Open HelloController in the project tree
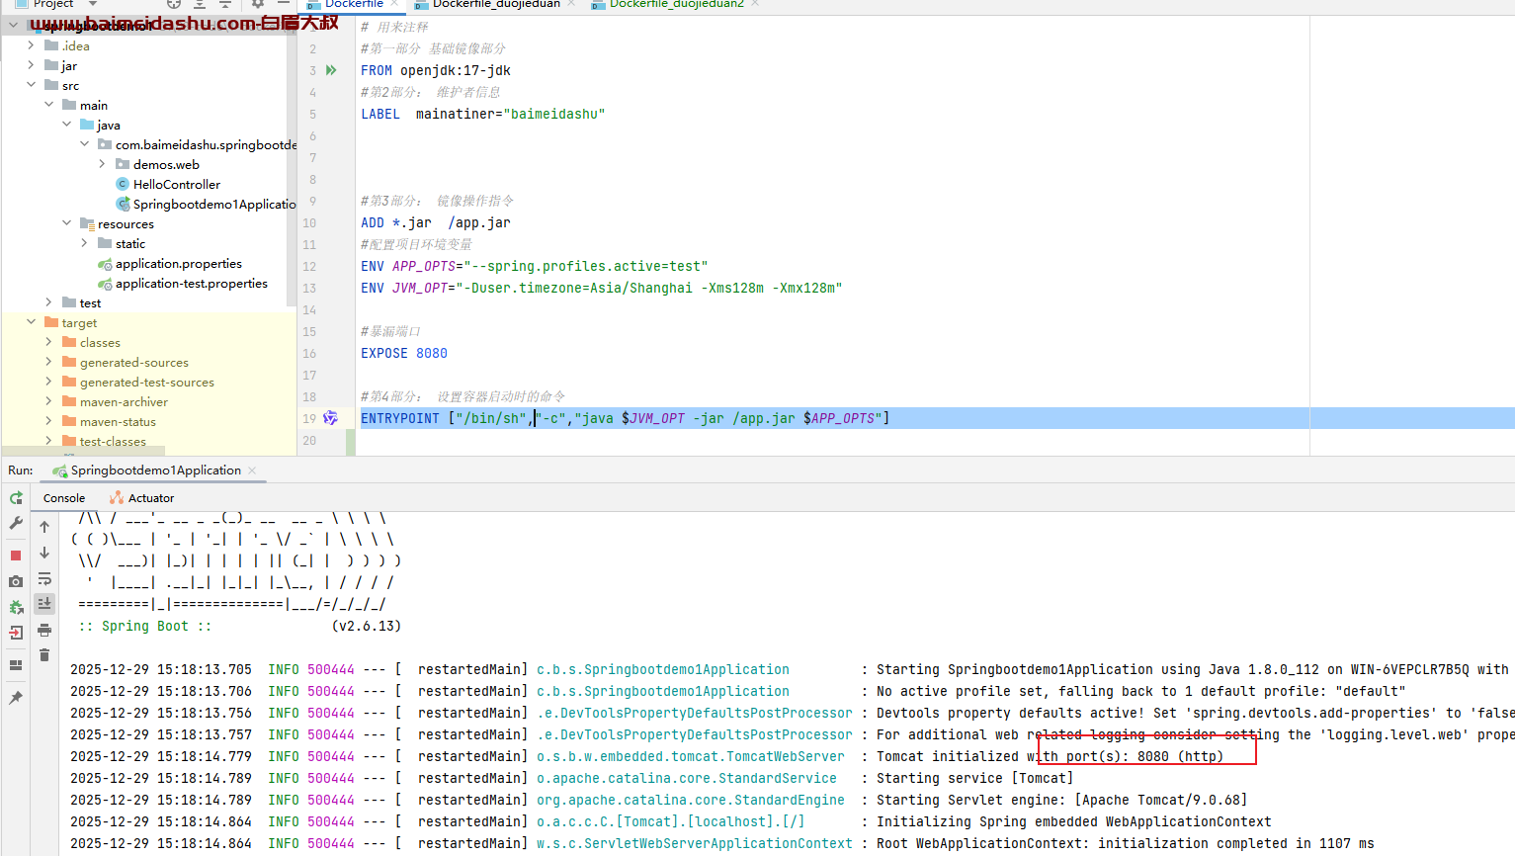Screen dimensions: 1515x856 [x=176, y=184]
